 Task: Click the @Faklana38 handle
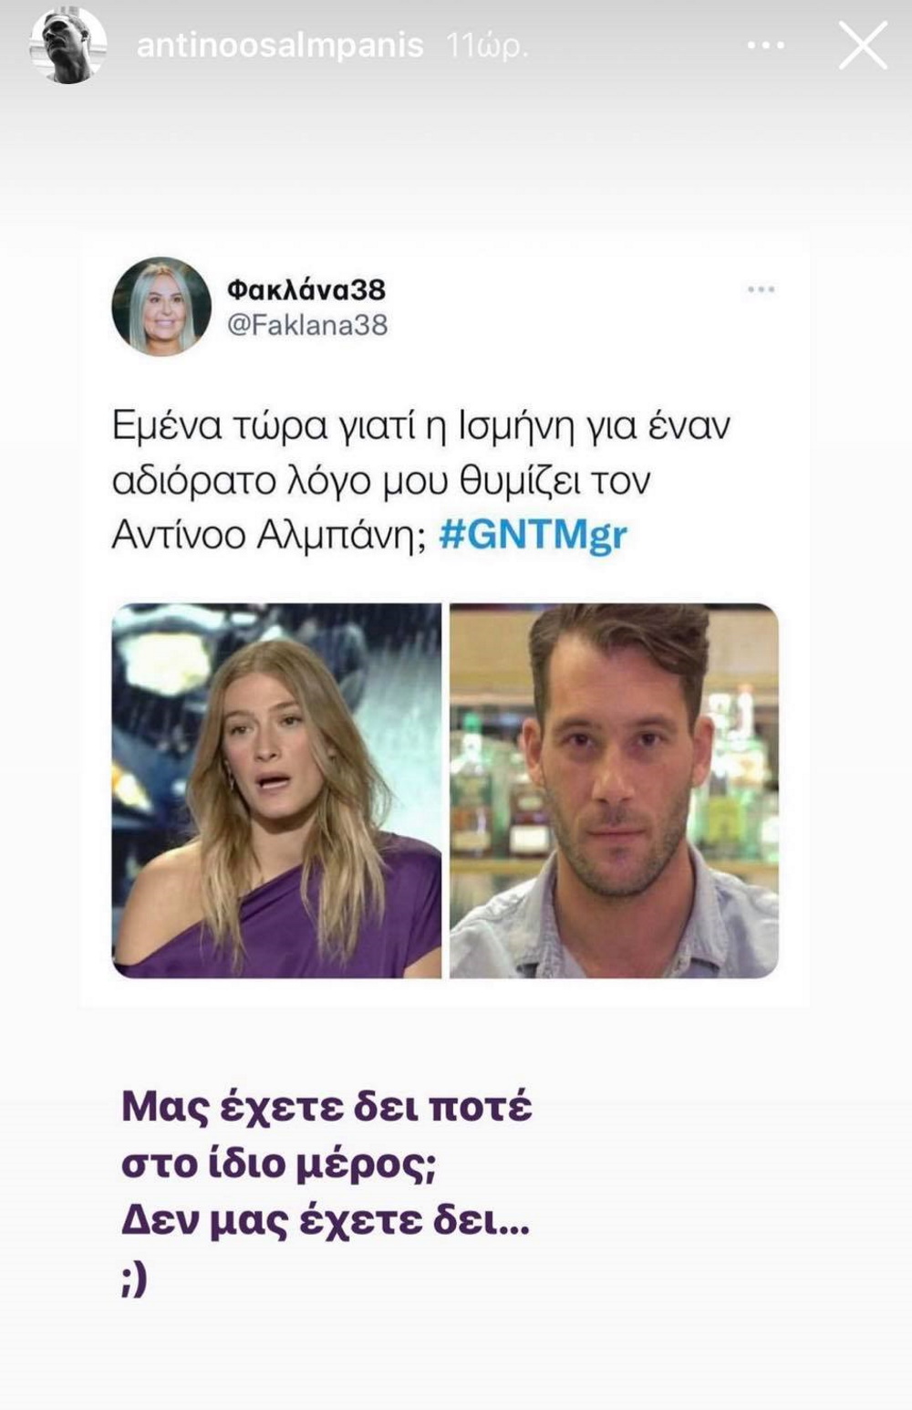tap(307, 325)
